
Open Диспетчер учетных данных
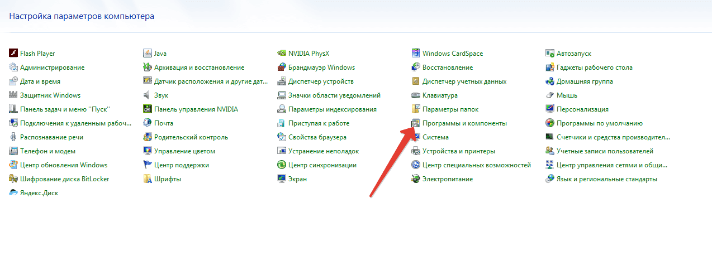click(x=464, y=81)
